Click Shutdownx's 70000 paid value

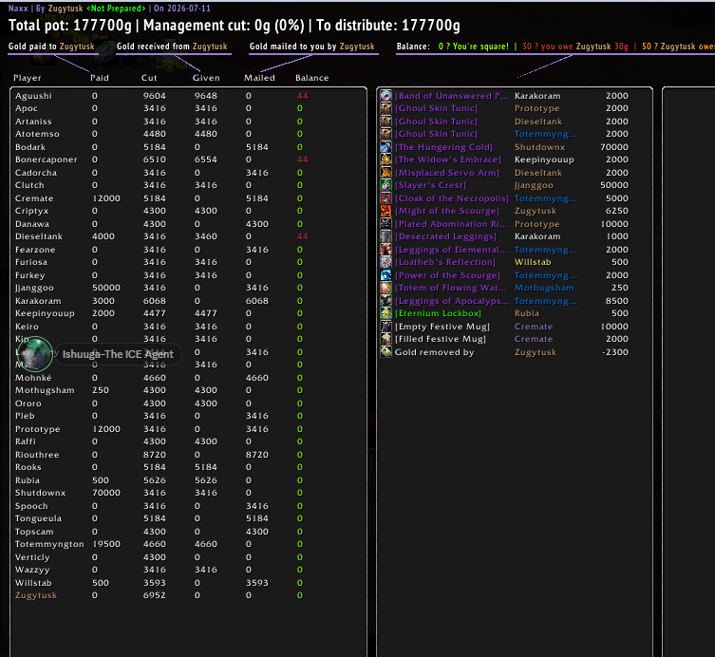pos(106,493)
